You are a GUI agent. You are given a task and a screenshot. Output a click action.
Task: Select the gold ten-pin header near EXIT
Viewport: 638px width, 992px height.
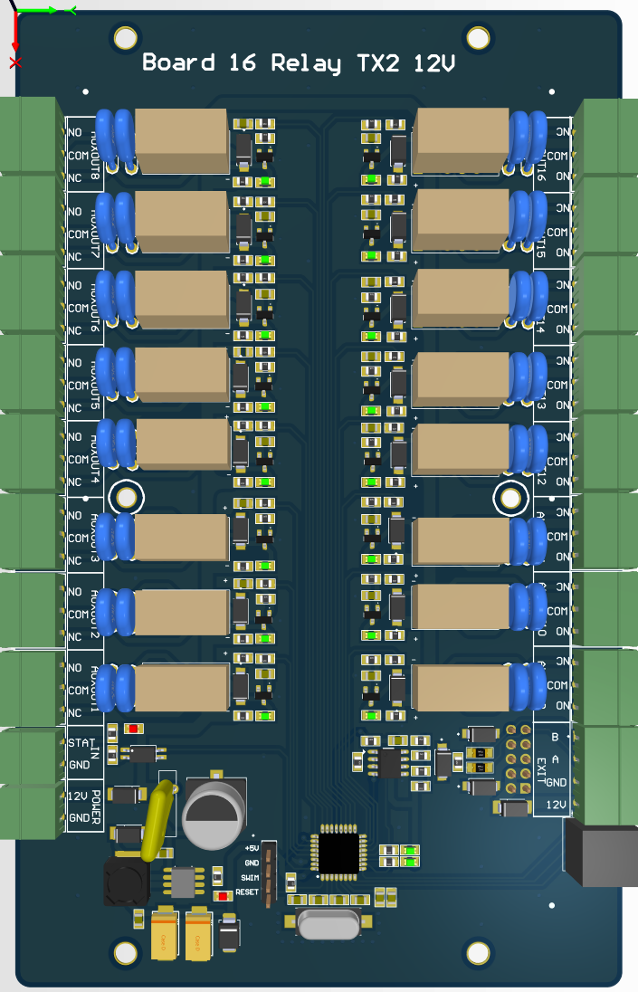(x=519, y=759)
